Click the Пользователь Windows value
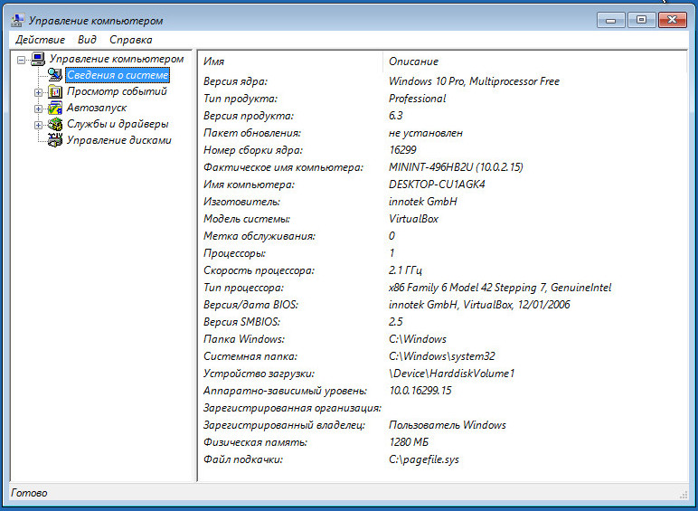Image resolution: width=698 pixels, height=511 pixels. tap(448, 425)
